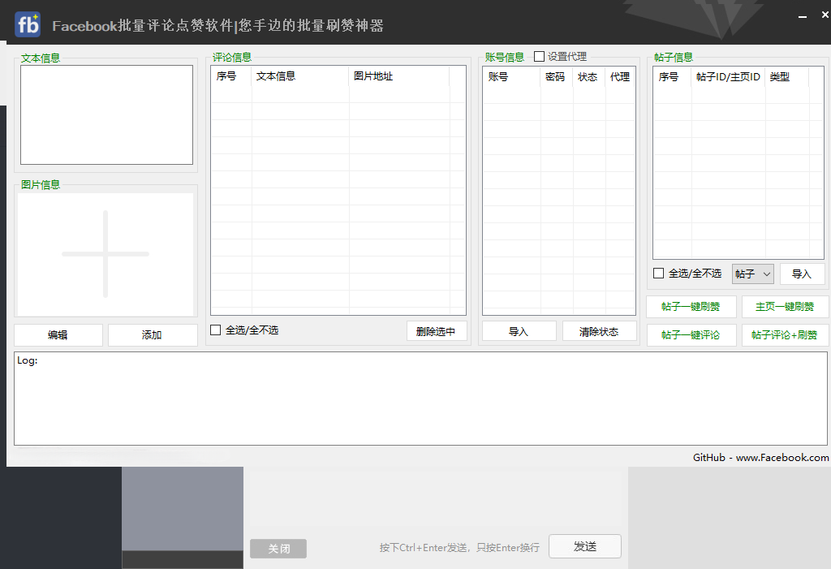Click 发送 in the background chat window
Viewport: 831px width, 569px height.
pos(585,546)
